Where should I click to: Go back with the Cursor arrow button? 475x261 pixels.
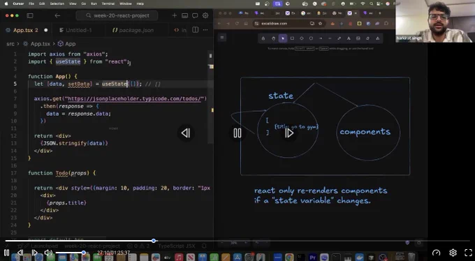tap(57, 15)
